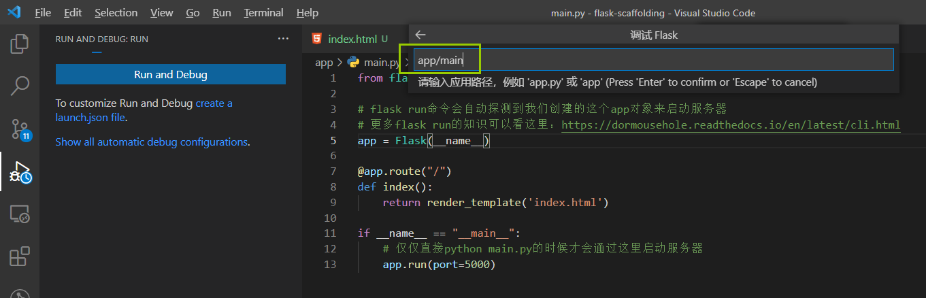Viewport: 926px width, 298px height.
Task: Click the 请输入应用路径 prompt hint text
Action: click(x=617, y=82)
